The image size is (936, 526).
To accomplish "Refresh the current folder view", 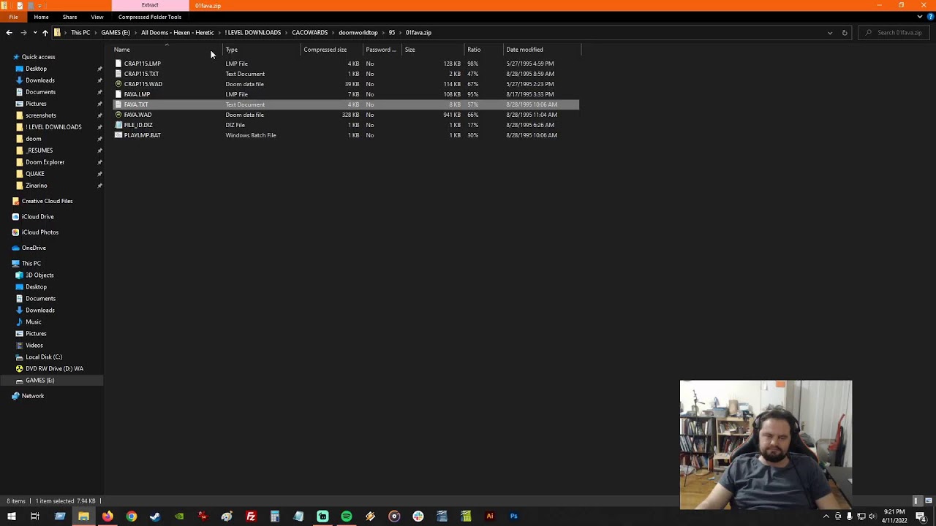I will [x=845, y=32].
